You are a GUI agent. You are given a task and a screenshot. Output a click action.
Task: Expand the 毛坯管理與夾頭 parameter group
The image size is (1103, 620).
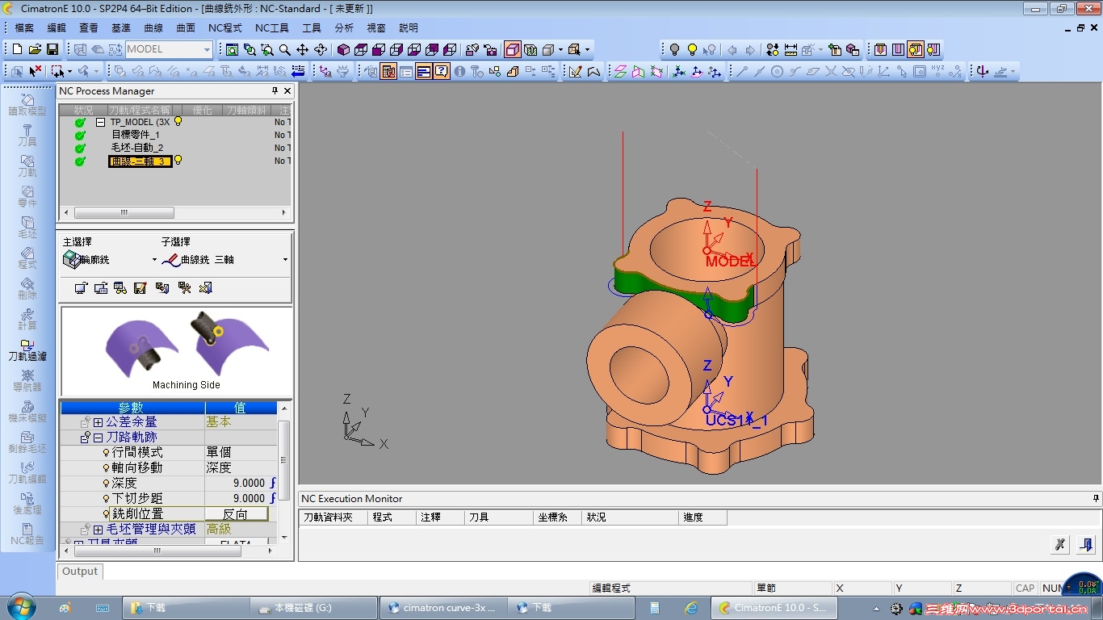point(98,530)
